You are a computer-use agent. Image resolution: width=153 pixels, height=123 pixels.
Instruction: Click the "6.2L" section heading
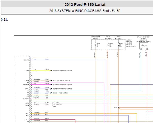4,20
